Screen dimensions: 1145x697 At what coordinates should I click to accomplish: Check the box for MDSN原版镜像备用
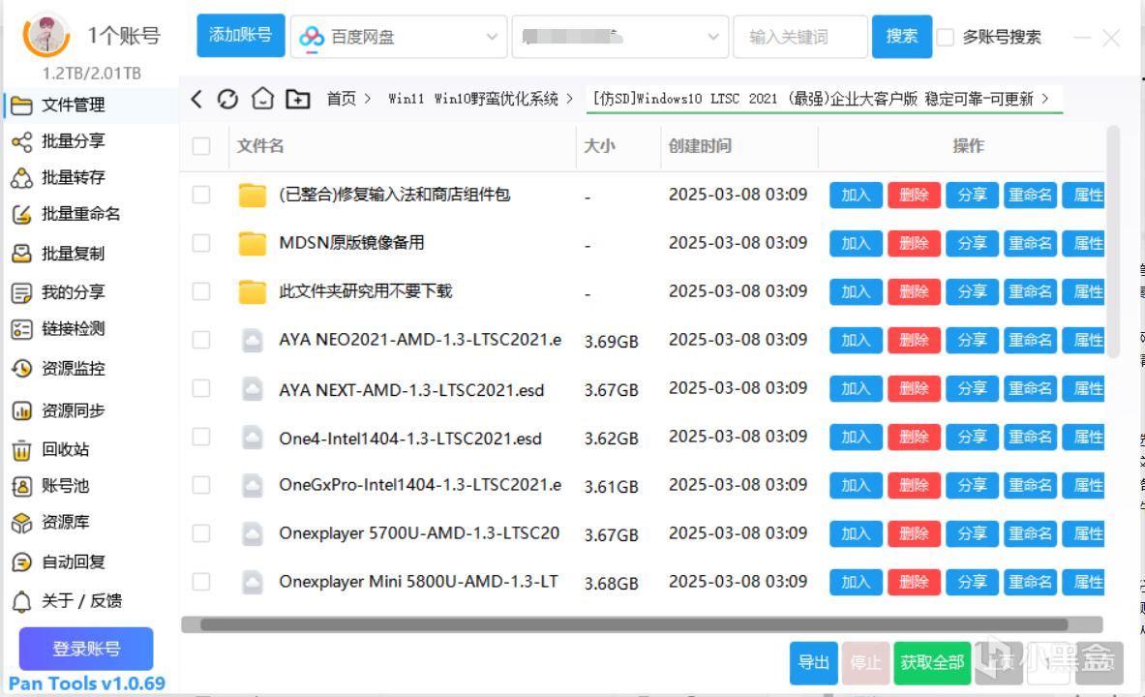(x=201, y=243)
